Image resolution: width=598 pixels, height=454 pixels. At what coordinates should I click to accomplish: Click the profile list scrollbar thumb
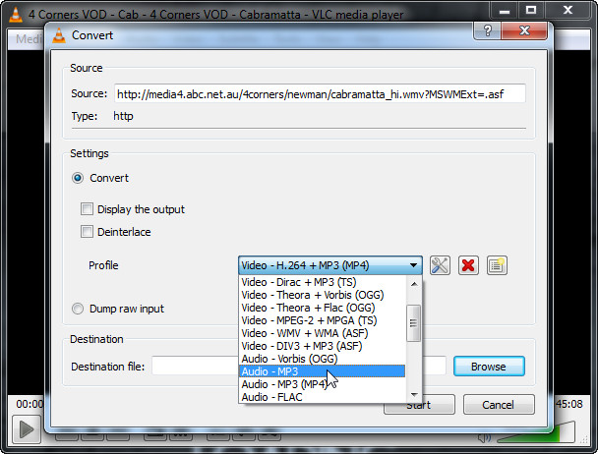[x=414, y=323]
